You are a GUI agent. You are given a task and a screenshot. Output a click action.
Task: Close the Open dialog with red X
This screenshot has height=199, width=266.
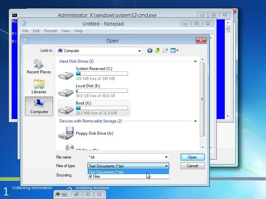(x=201, y=40)
